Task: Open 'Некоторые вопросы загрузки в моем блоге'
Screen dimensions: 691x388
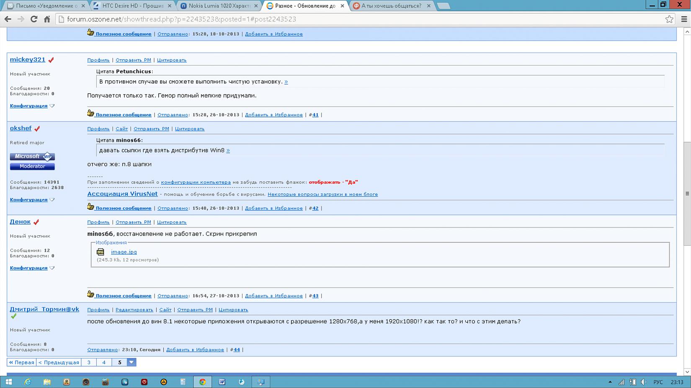Action: (x=322, y=194)
